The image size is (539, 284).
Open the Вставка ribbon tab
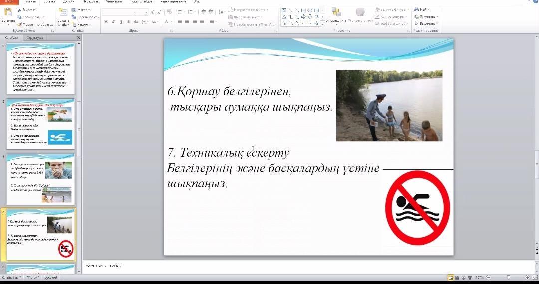pyautogui.click(x=49, y=2)
